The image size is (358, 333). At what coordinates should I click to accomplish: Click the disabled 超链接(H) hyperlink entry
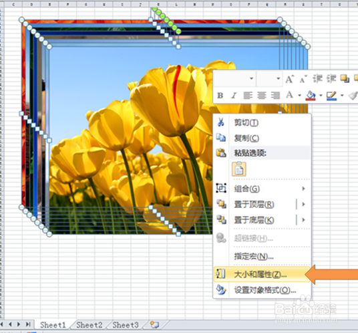click(x=262, y=238)
